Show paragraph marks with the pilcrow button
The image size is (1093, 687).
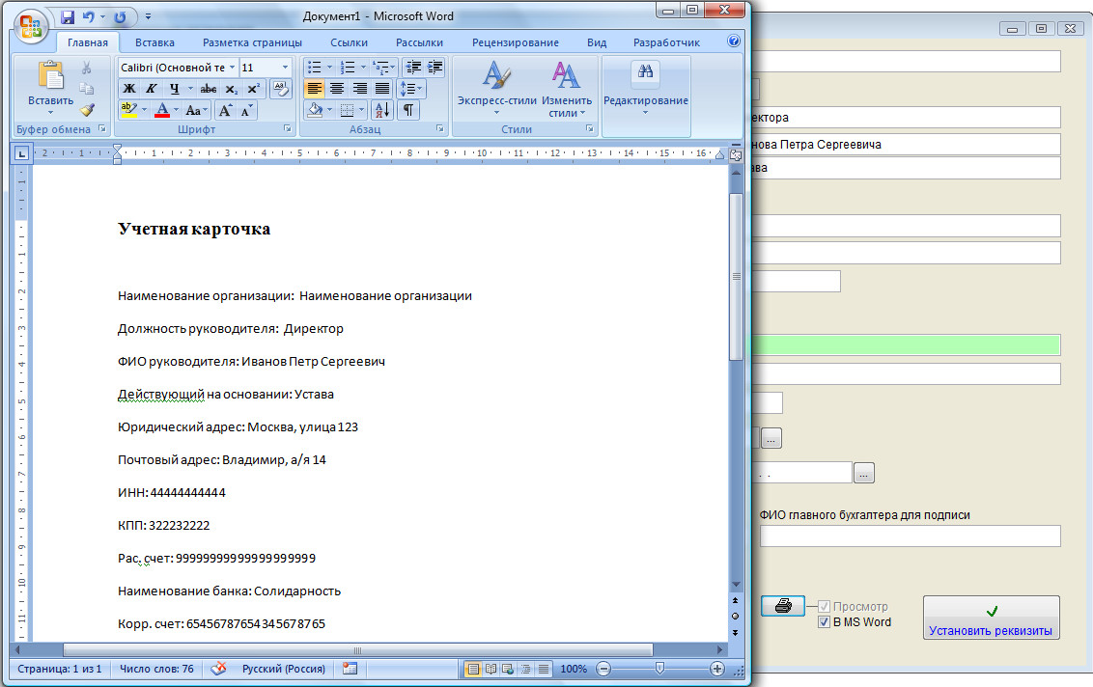pyautogui.click(x=408, y=110)
